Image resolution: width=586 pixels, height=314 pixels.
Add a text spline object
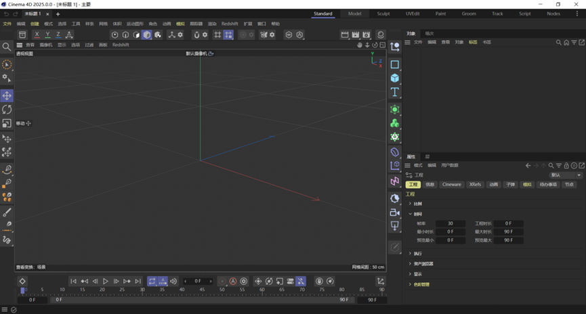(395, 92)
